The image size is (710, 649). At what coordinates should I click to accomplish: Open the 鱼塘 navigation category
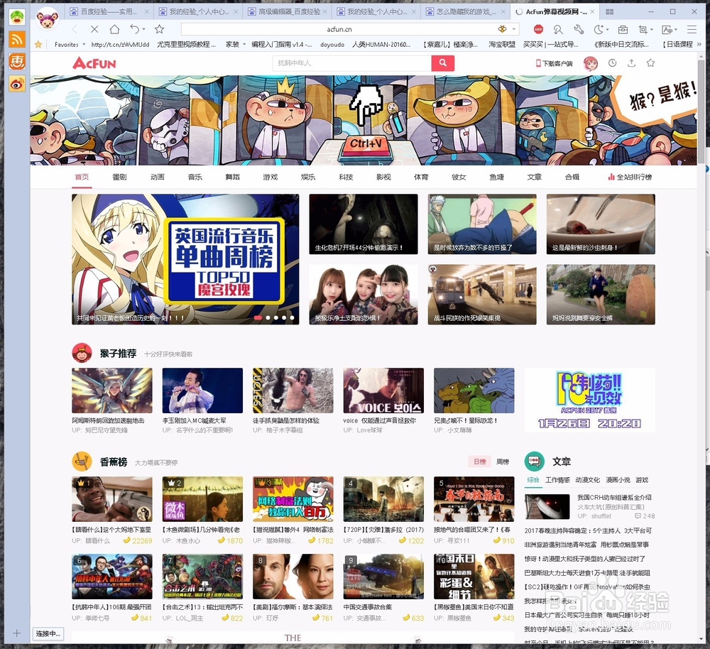[497, 177]
